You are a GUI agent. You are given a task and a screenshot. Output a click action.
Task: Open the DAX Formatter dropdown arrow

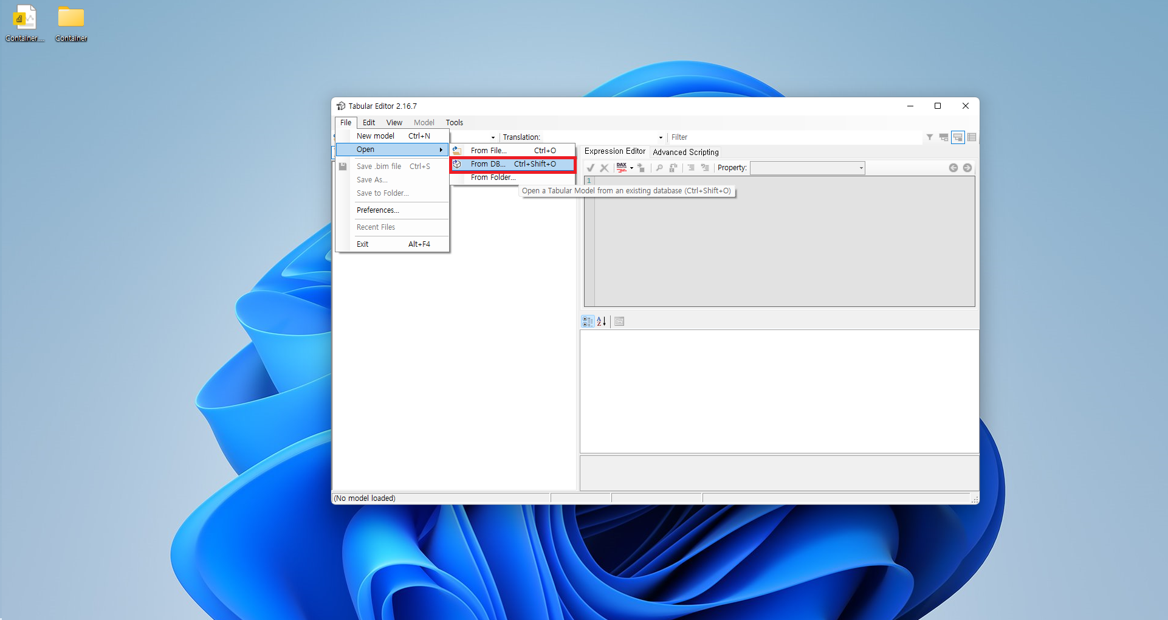(x=632, y=168)
